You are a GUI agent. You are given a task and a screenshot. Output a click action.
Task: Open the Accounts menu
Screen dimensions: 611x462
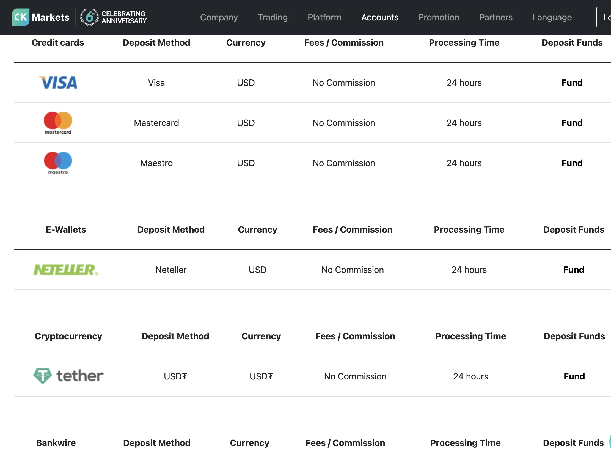tap(379, 17)
